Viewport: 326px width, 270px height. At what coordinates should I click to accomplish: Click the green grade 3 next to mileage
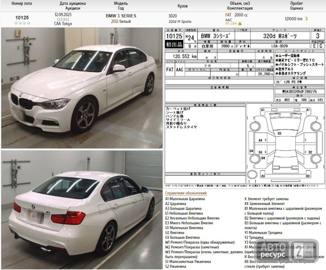pyautogui.click(x=306, y=19)
